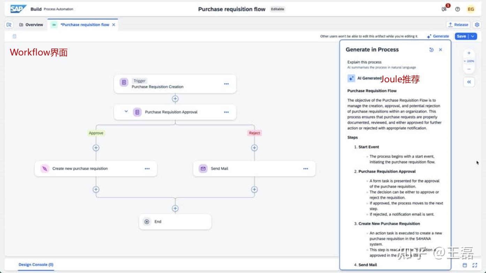
Task: Toggle full screen for Design Console
Action: coord(474,265)
